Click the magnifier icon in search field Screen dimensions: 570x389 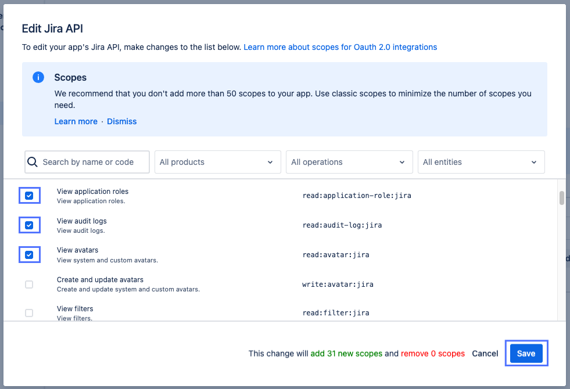click(33, 162)
